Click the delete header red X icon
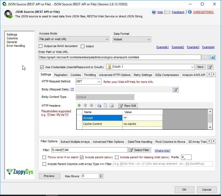Screen dimensions: 221x196 click(112, 105)
